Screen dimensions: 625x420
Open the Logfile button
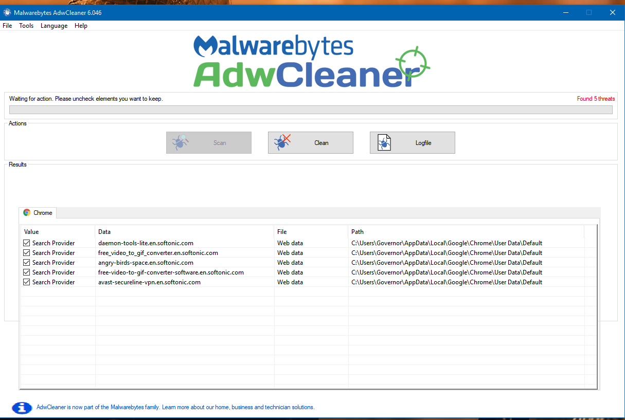pos(413,143)
